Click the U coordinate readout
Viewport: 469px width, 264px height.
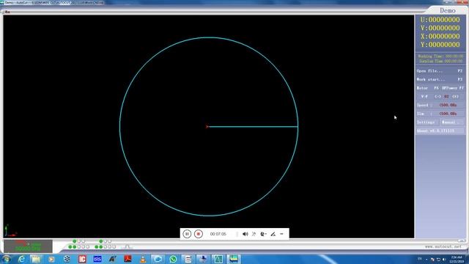click(x=440, y=20)
